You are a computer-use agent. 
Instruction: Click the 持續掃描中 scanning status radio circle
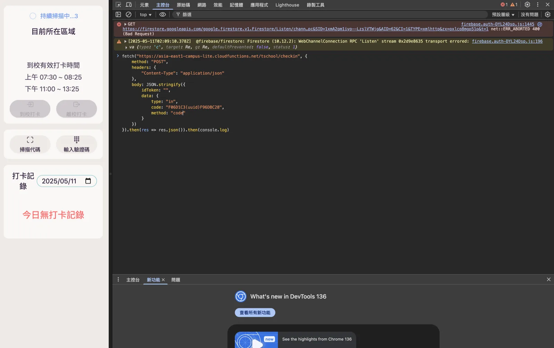[33, 16]
